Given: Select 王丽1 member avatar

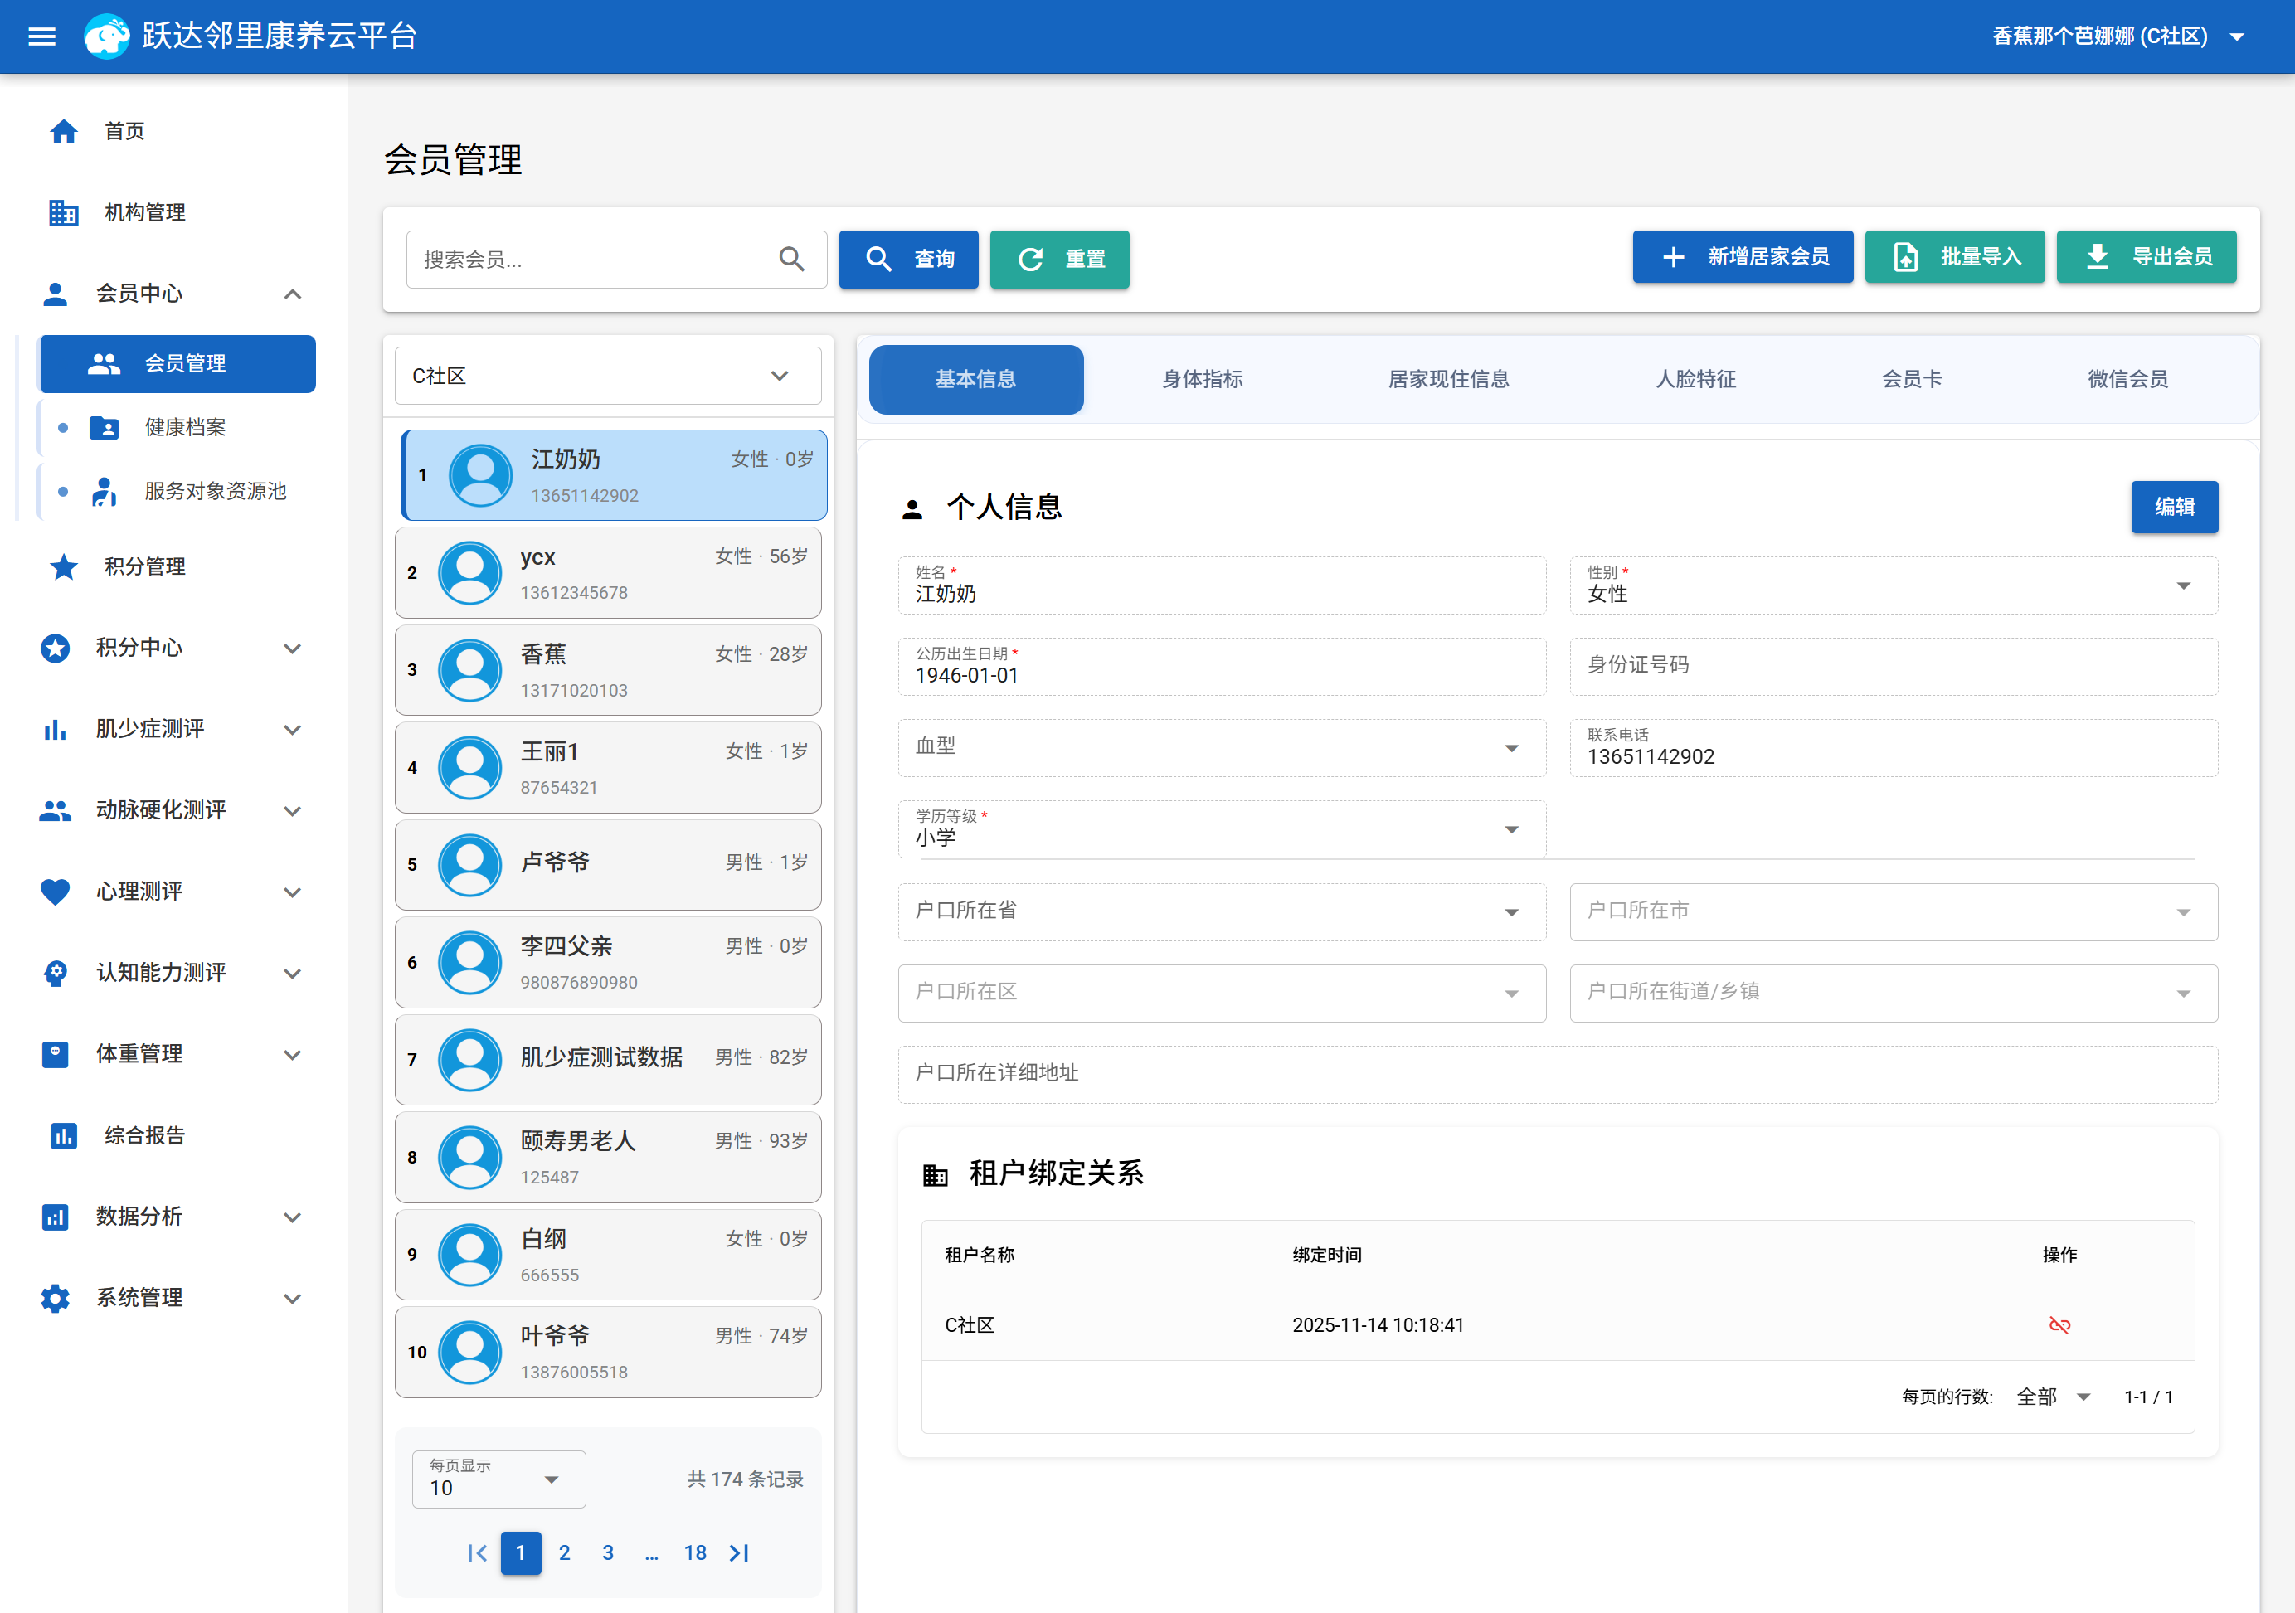Looking at the screenshot, I should (469, 768).
